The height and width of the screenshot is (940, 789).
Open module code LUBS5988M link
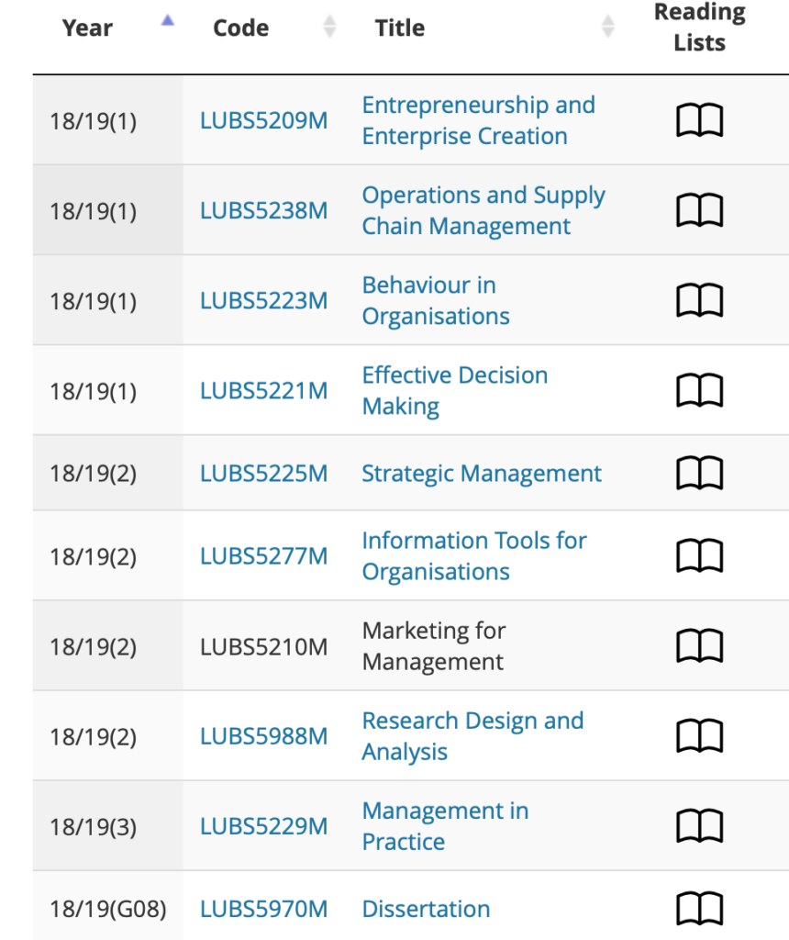coord(263,736)
